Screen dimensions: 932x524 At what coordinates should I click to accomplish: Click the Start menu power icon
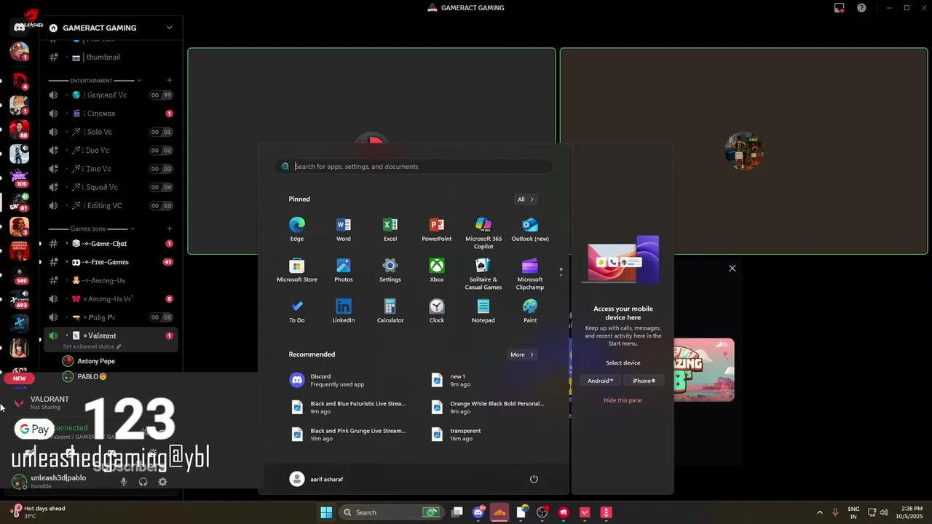pyautogui.click(x=534, y=479)
